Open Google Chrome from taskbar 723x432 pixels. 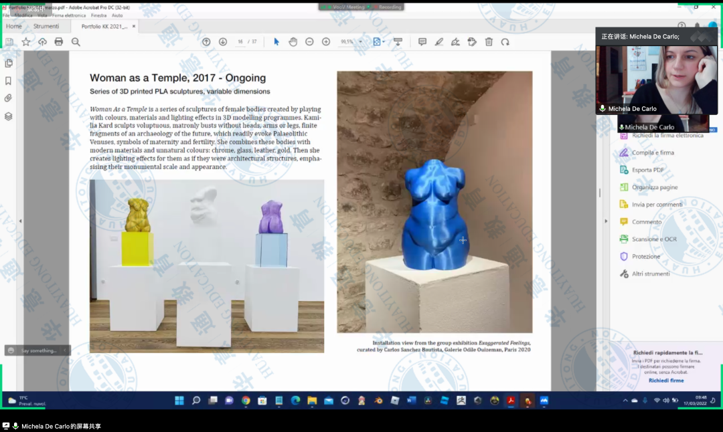pos(246,400)
